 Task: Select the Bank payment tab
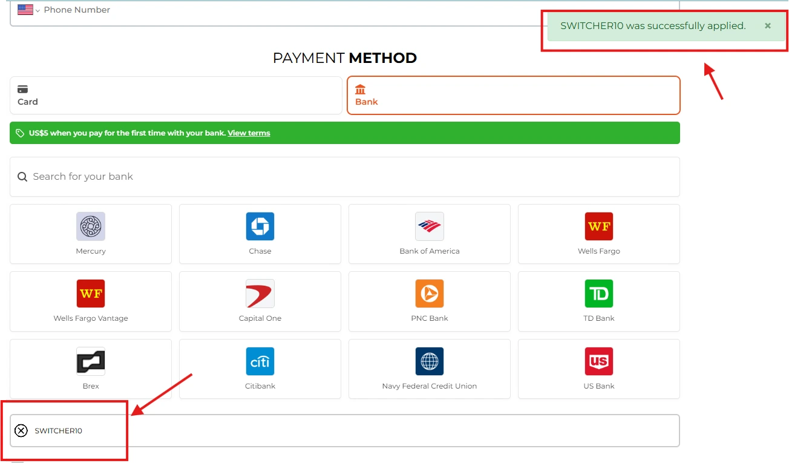[x=514, y=96]
